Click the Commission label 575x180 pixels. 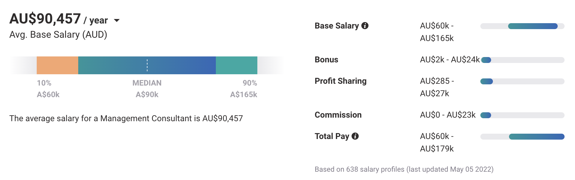(338, 115)
